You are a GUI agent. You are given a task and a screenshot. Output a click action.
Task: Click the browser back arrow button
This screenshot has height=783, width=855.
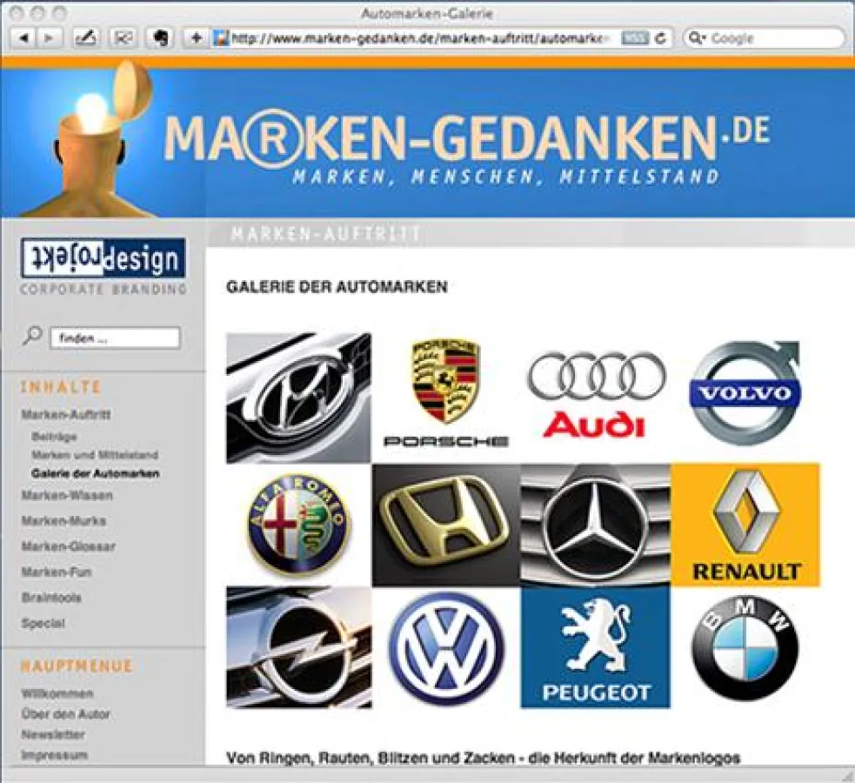point(23,38)
